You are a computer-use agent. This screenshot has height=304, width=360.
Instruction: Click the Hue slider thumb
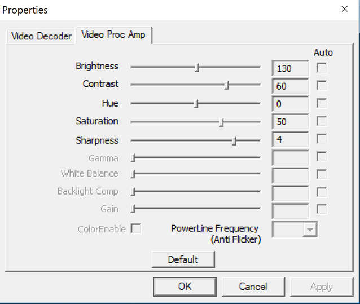pos(196,104)
